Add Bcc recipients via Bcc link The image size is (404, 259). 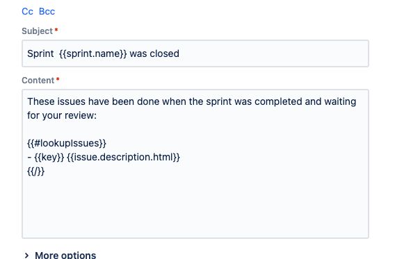tap(47, 11)
